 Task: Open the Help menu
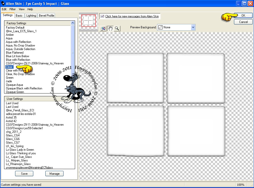pyautogui.click(x=30, y=9)
